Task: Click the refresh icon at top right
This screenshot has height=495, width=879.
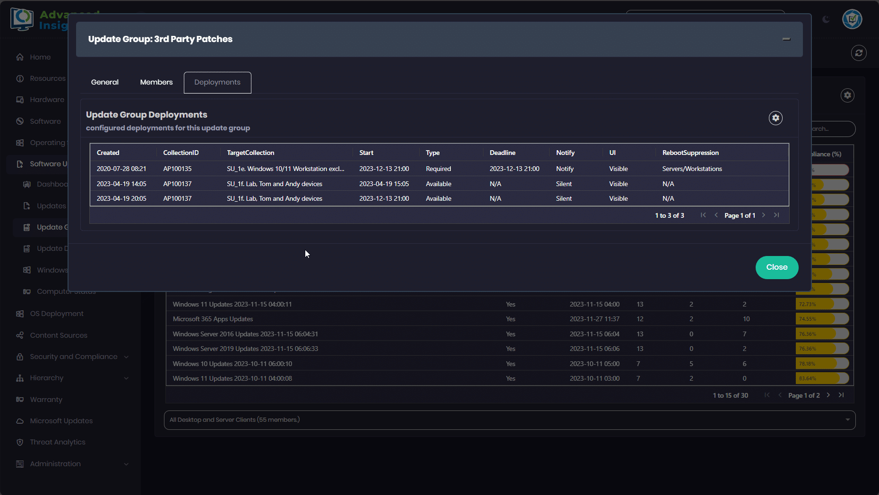Action: [859, 53]
